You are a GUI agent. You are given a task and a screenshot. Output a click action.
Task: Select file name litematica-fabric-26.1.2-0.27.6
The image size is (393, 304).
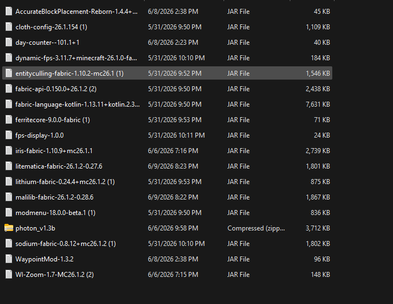click(x=59, y=166)
